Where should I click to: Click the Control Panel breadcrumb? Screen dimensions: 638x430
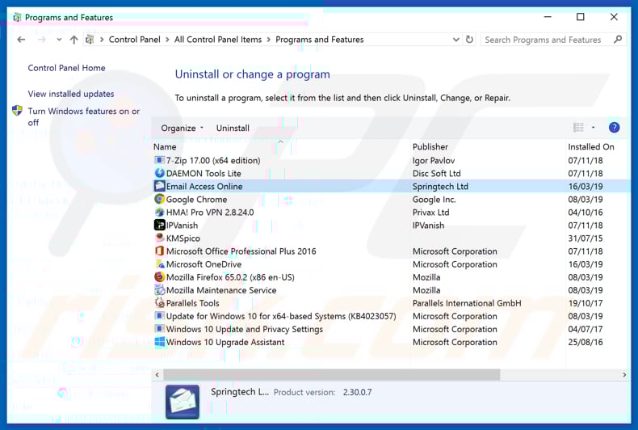pyautogui.click(x=135, y=40)
